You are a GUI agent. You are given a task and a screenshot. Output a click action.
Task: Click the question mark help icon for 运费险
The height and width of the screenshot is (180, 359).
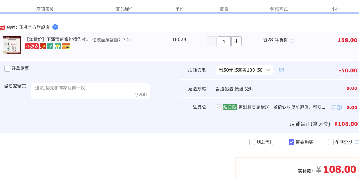(x=339, y=107)
